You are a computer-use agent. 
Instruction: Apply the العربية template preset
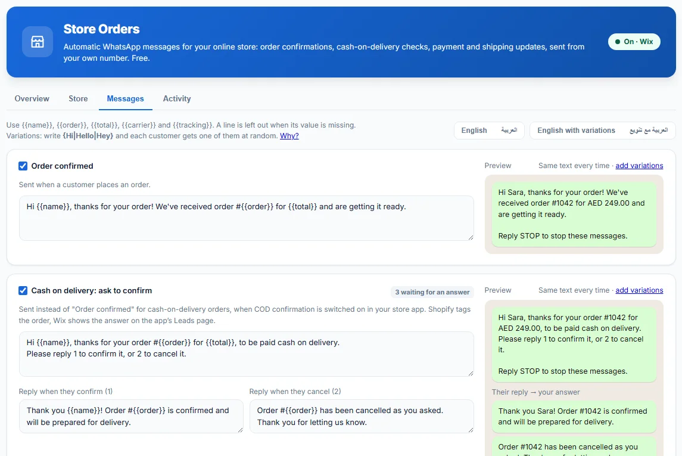pyautogui.click(x=509, y=131)
